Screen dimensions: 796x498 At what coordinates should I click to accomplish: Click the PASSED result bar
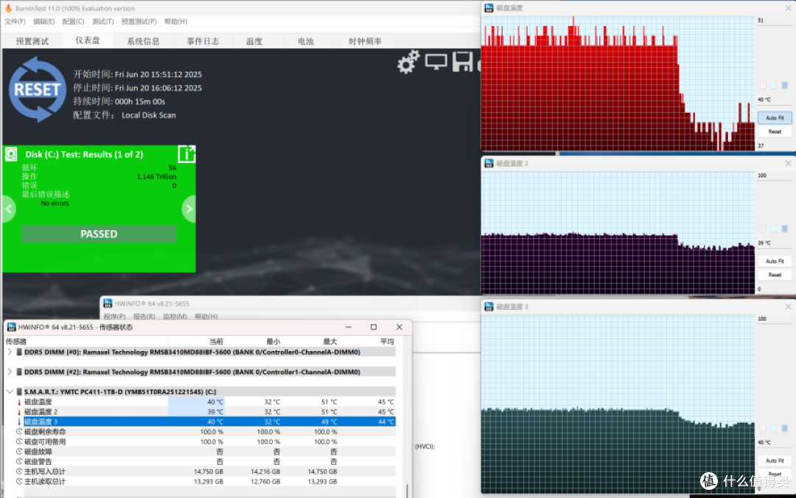(99, 234)
